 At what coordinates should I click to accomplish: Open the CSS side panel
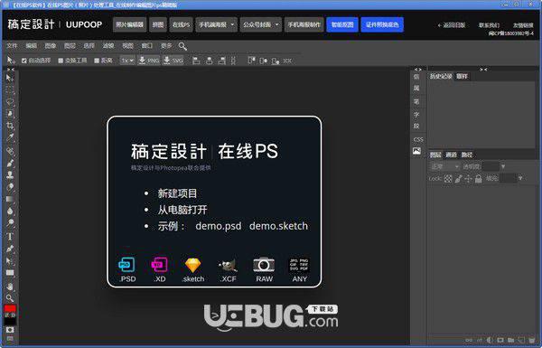coord(418,140)
